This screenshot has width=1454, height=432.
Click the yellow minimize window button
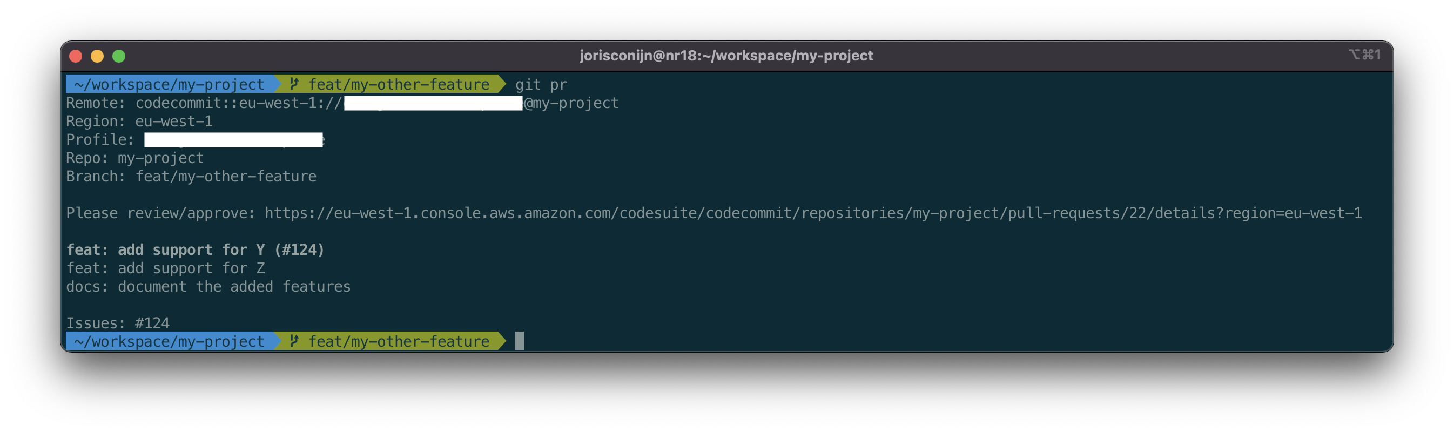pyautogui.click(x=97, y=56)
